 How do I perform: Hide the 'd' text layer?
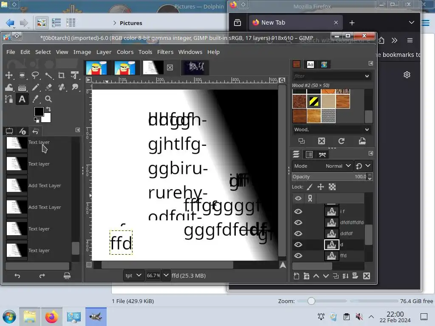[298, 244]
